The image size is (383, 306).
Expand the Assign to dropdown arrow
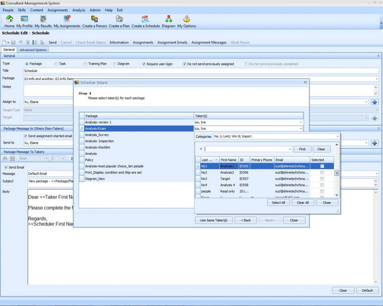point(367,102)
